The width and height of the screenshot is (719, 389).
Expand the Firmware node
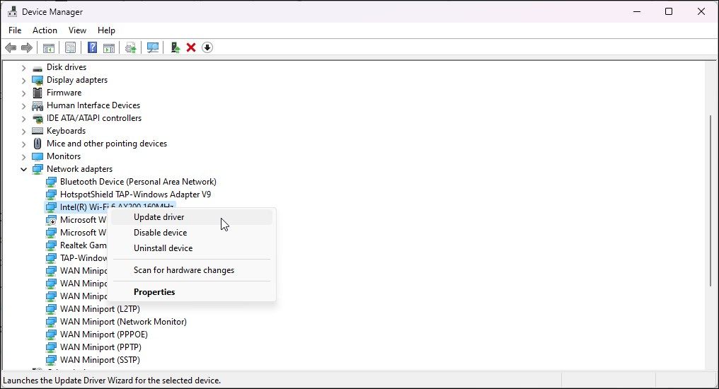[23, 93]
